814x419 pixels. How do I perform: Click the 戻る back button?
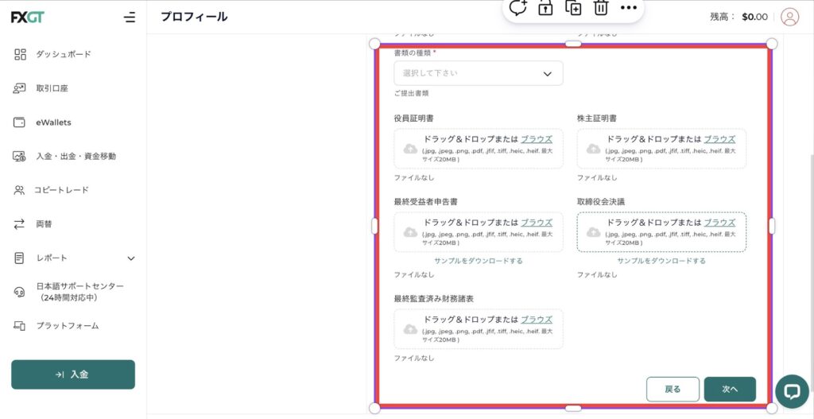click(x=673, y=390)
